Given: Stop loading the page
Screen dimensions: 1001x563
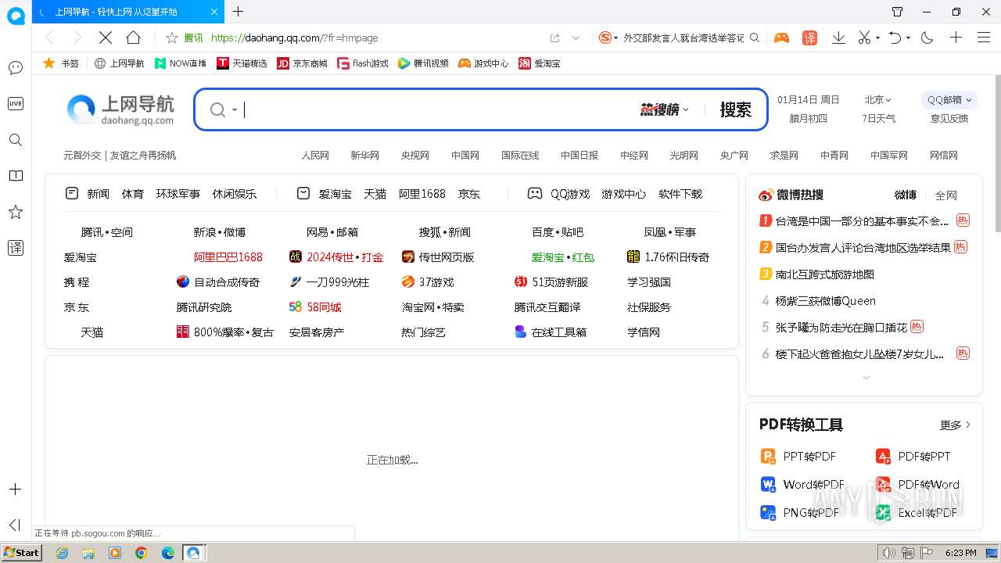Looking at the screenshot, I should pos(105,38).
